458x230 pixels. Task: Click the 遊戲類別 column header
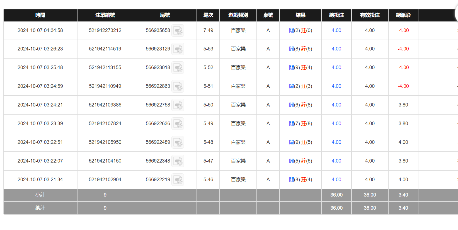(238, 15)
